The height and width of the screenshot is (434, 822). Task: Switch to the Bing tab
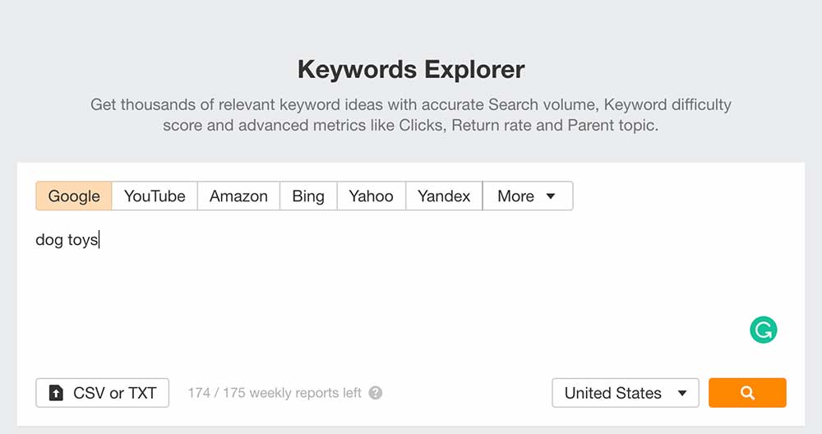point(308,196)
